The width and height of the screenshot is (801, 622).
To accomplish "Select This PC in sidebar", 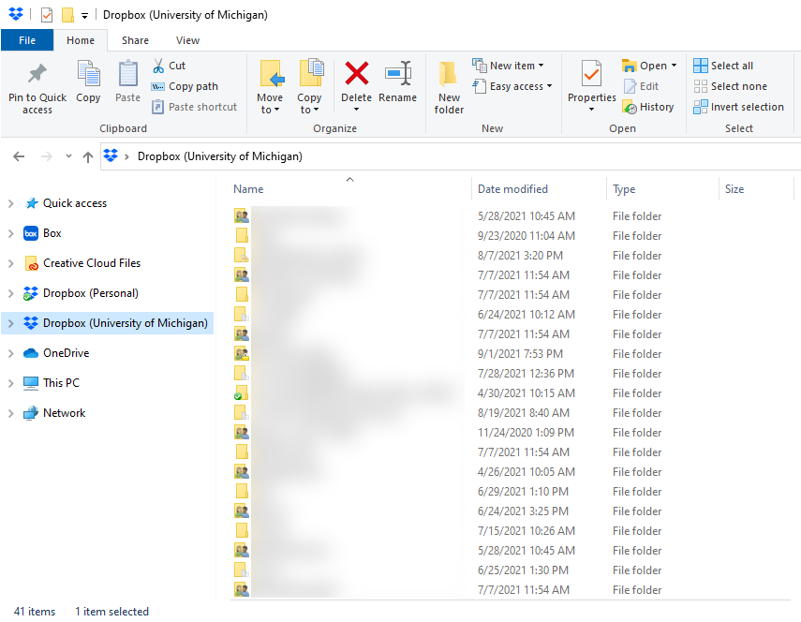I will pyautogui.click(x=61, y=383).
